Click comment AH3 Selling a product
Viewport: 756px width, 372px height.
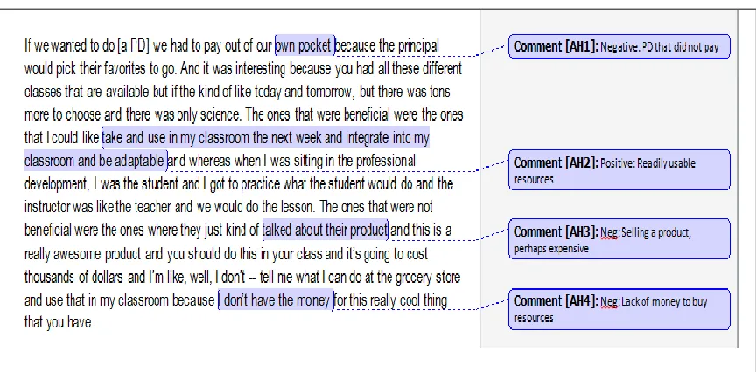pyautogui.click(x=619, y=239)
